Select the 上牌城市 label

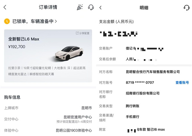pyautogui.click(x=11, y=108)
